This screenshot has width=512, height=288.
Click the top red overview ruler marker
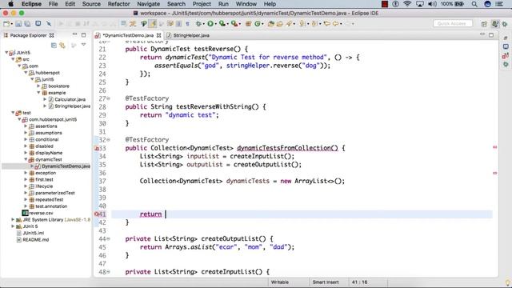point(494,147)
